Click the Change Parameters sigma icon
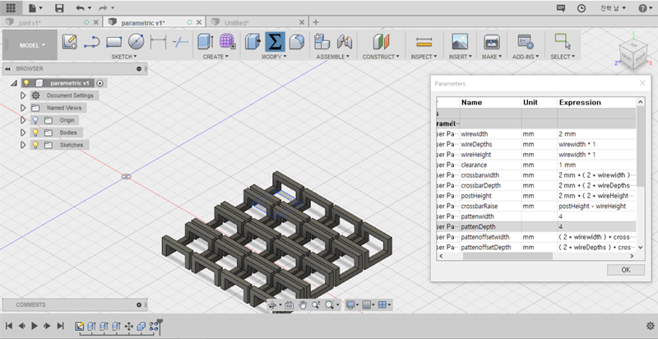 tap(275, 41)
